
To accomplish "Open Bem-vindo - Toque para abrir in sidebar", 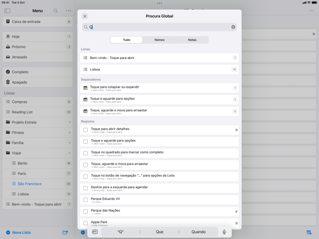I will click(38, 204).
